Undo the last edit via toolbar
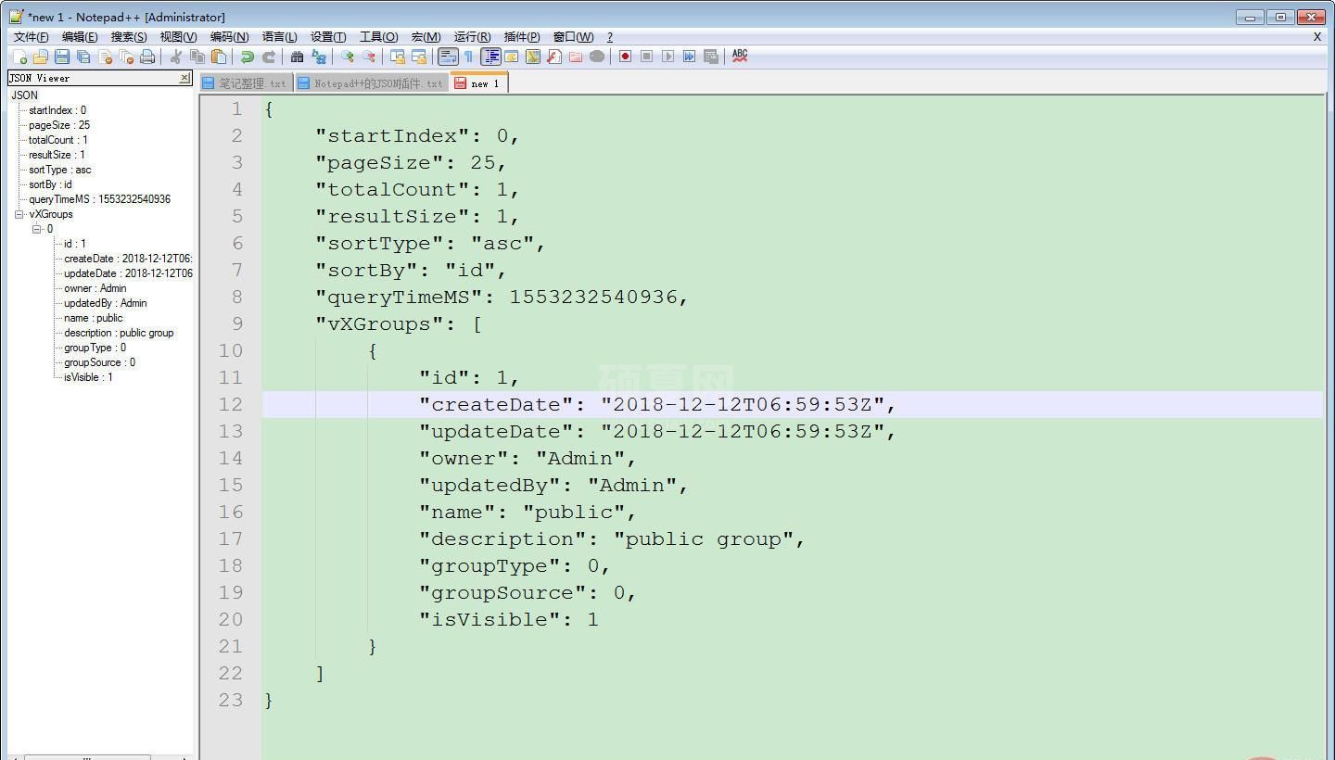The image size is (1335, 760). [x=248, y=57]
